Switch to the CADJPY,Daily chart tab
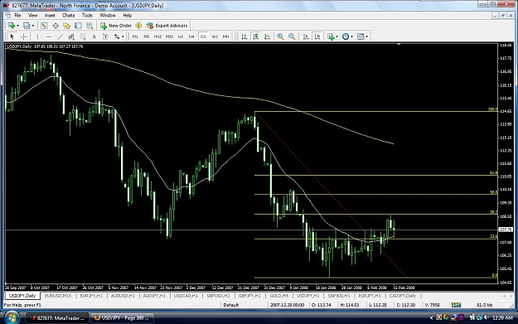 (x=402, y=296)
